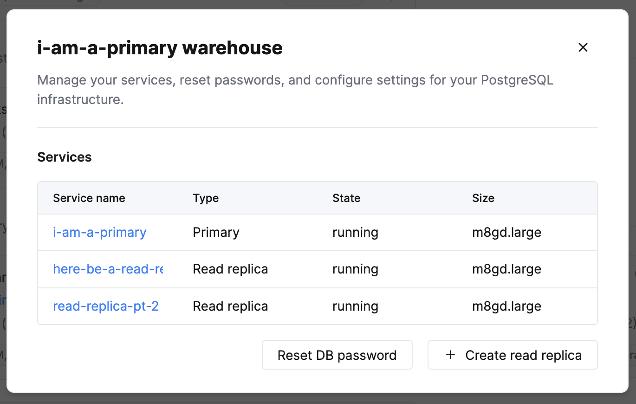Click the Reset DB password button
The height and width of the screenshot is (404, 636).
tap(337, 355)
